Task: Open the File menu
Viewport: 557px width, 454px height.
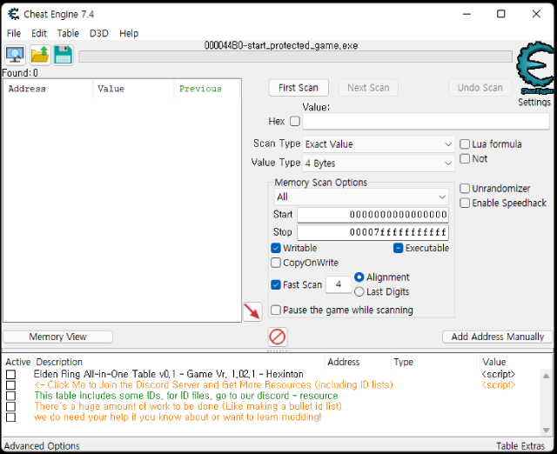Action: (14, 33)
